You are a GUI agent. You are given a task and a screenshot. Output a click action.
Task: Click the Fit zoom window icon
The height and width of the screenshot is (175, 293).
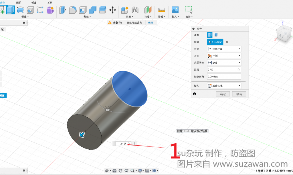tap(132, 170)
